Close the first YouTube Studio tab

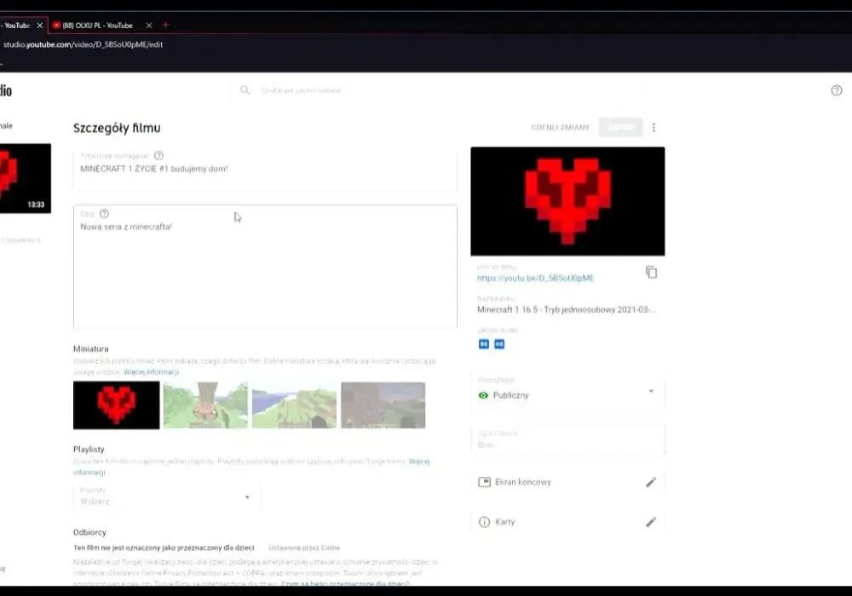[40, 26]
